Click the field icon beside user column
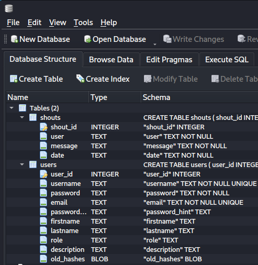 43,136
